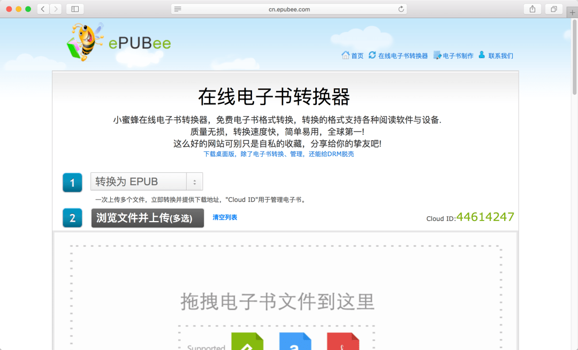
Task: Open 联系我们 navigation item
Action: 500,56
